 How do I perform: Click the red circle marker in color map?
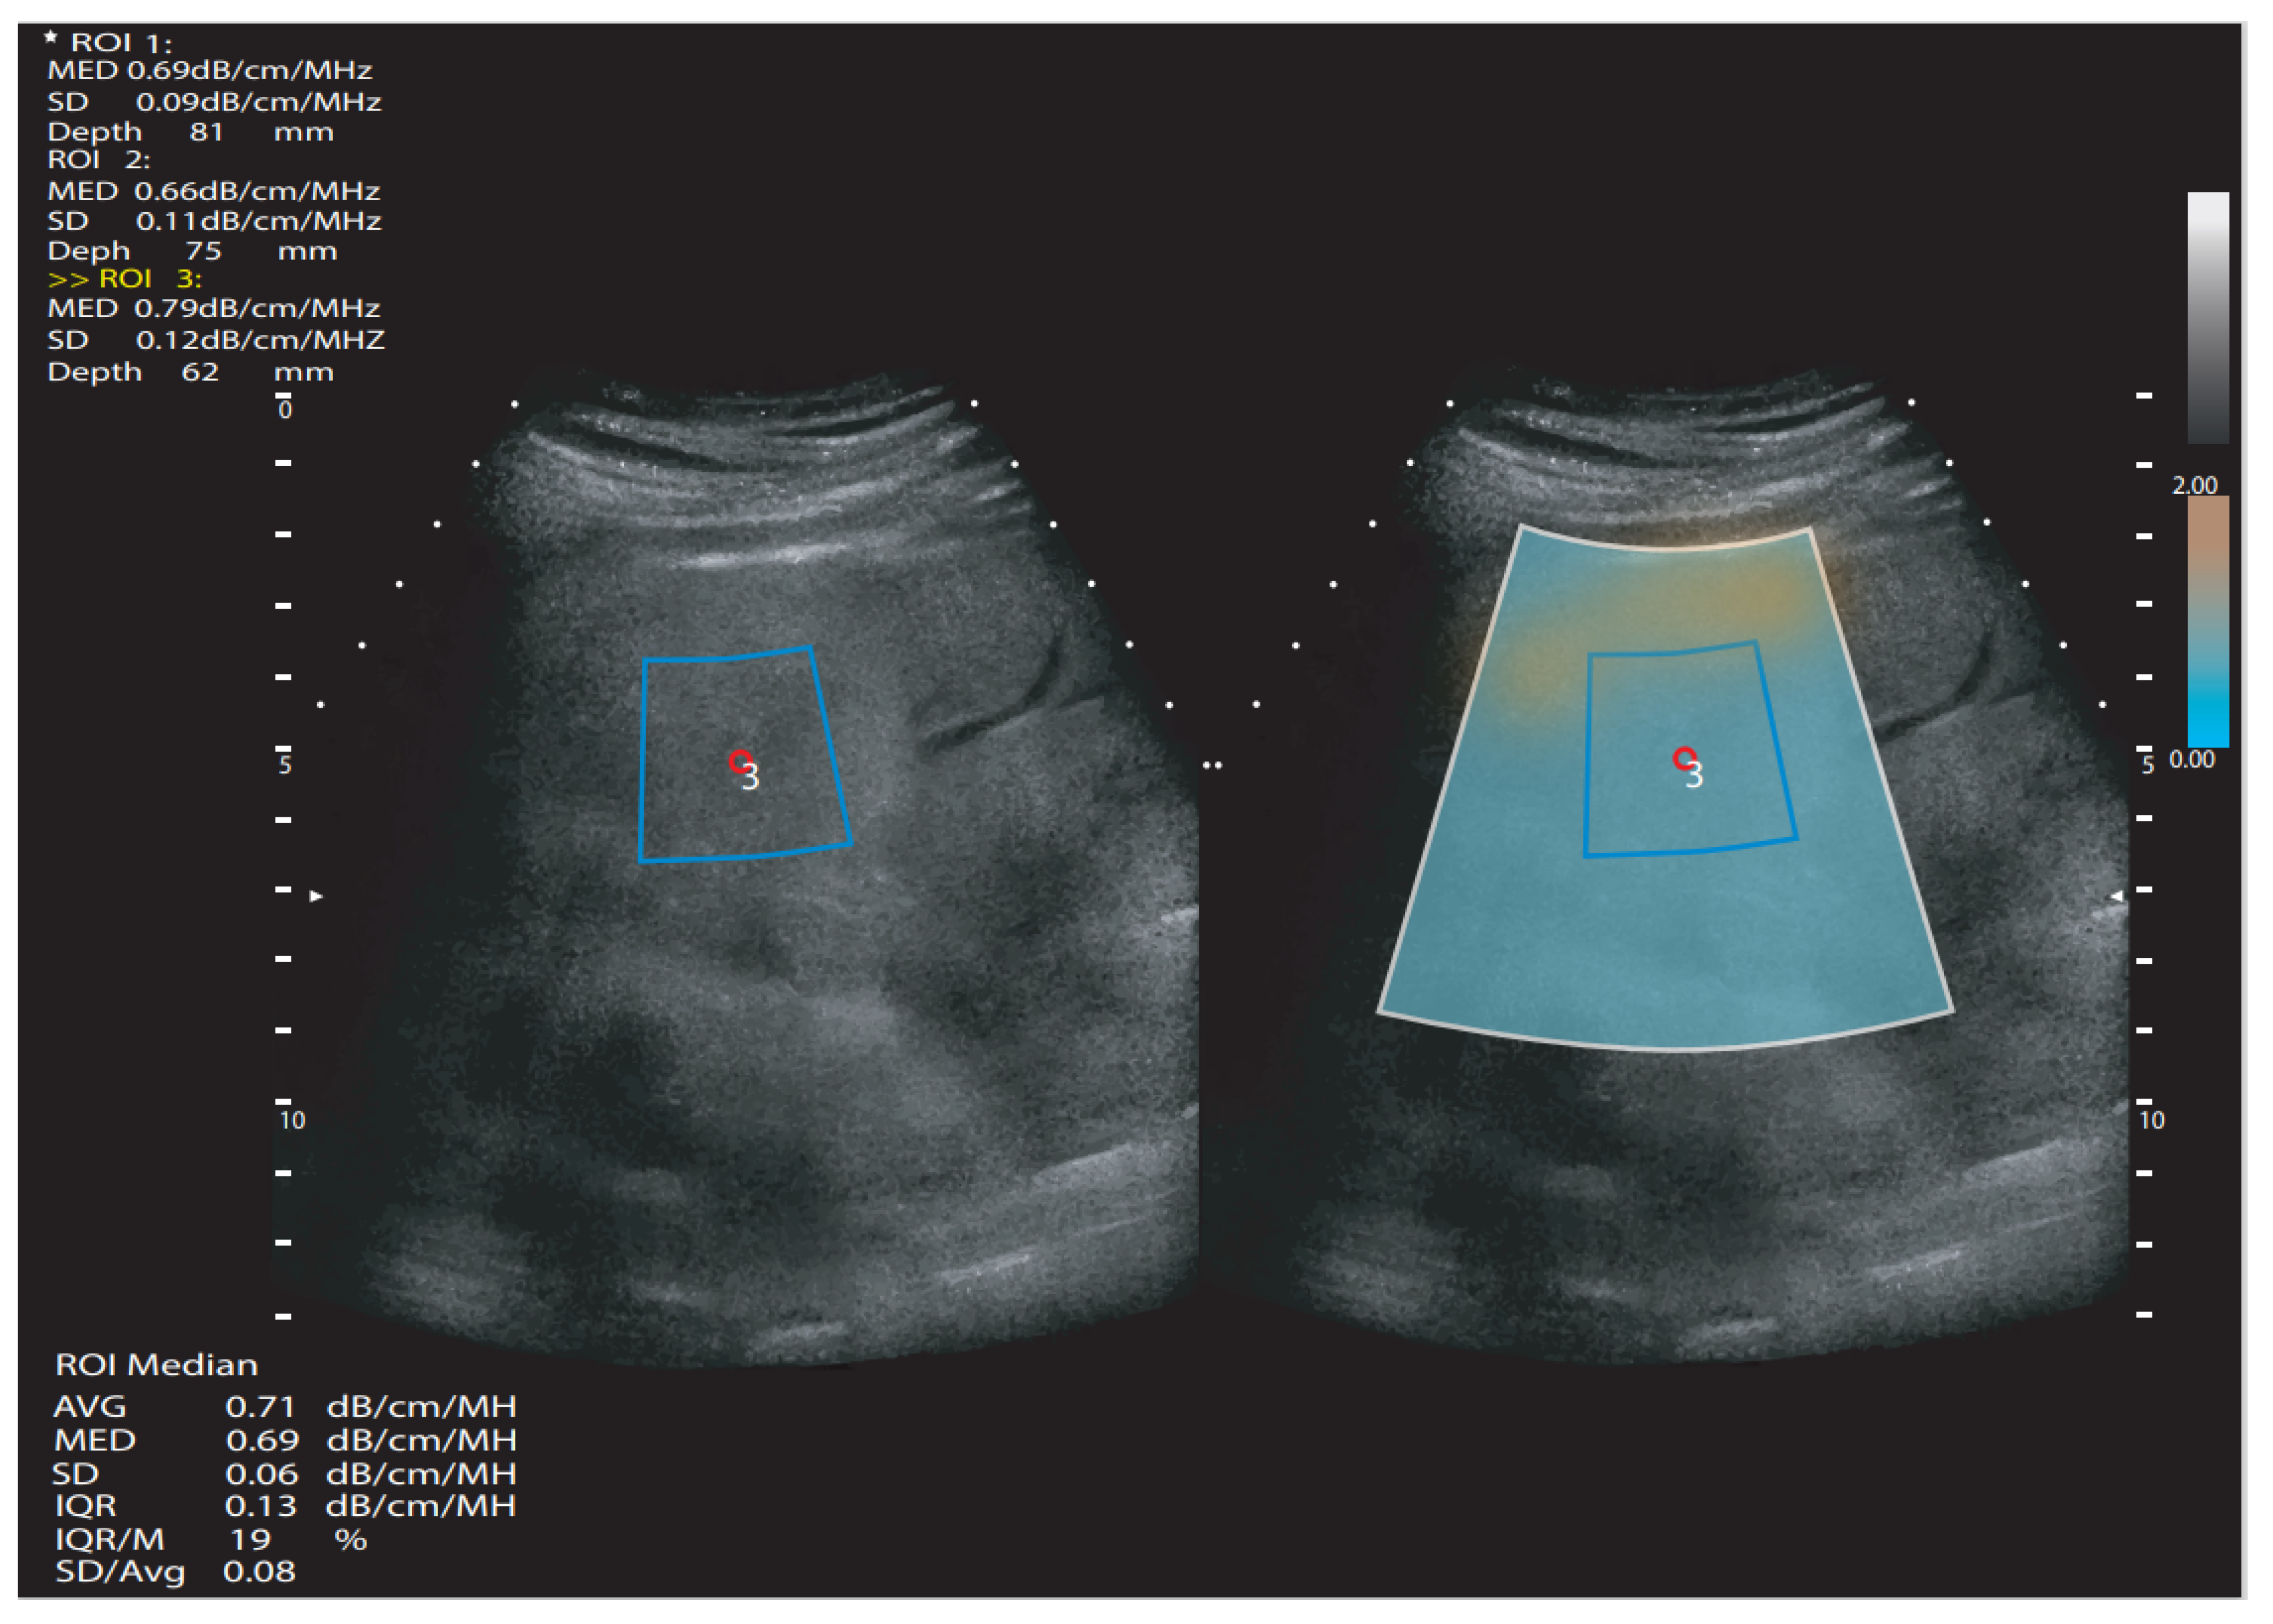tap(1684, 758)
